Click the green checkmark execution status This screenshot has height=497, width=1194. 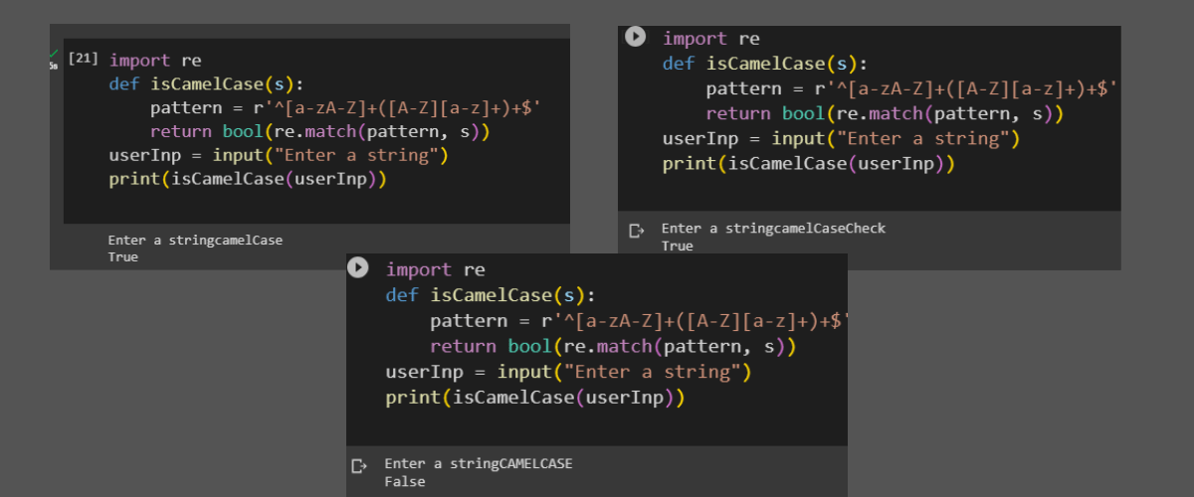tap(54, 52)
